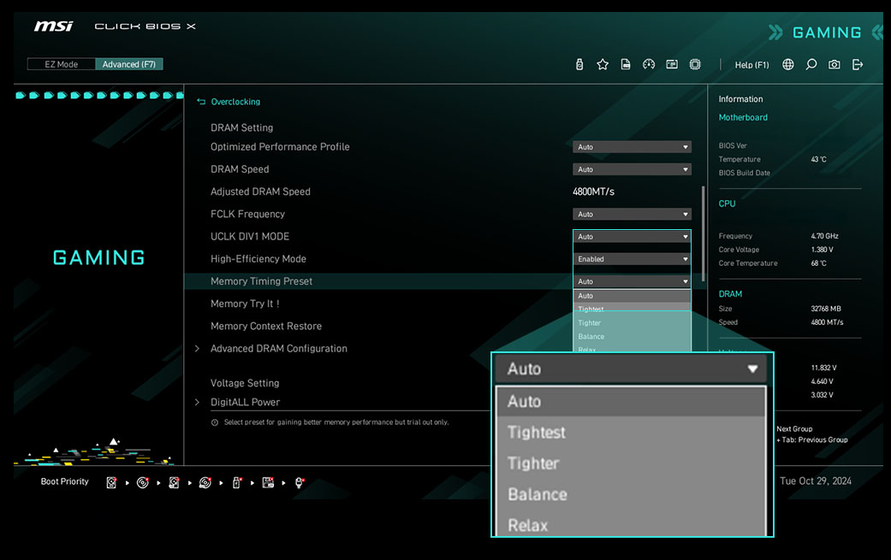Open the Optimized Performance Profile dropdown
The height and width of the screenshot is (560, 891).
pos(632,147)
